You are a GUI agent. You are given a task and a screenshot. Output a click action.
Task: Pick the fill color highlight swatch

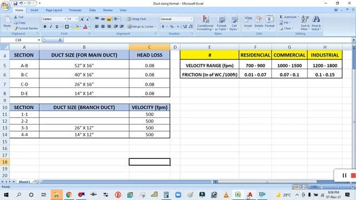click(x=77, y=27)
